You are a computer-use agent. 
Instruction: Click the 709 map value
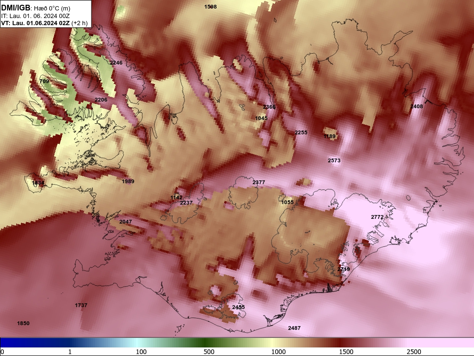44,81
